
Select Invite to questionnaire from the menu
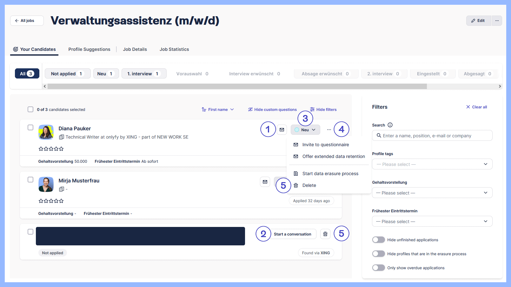click(326, 145)
